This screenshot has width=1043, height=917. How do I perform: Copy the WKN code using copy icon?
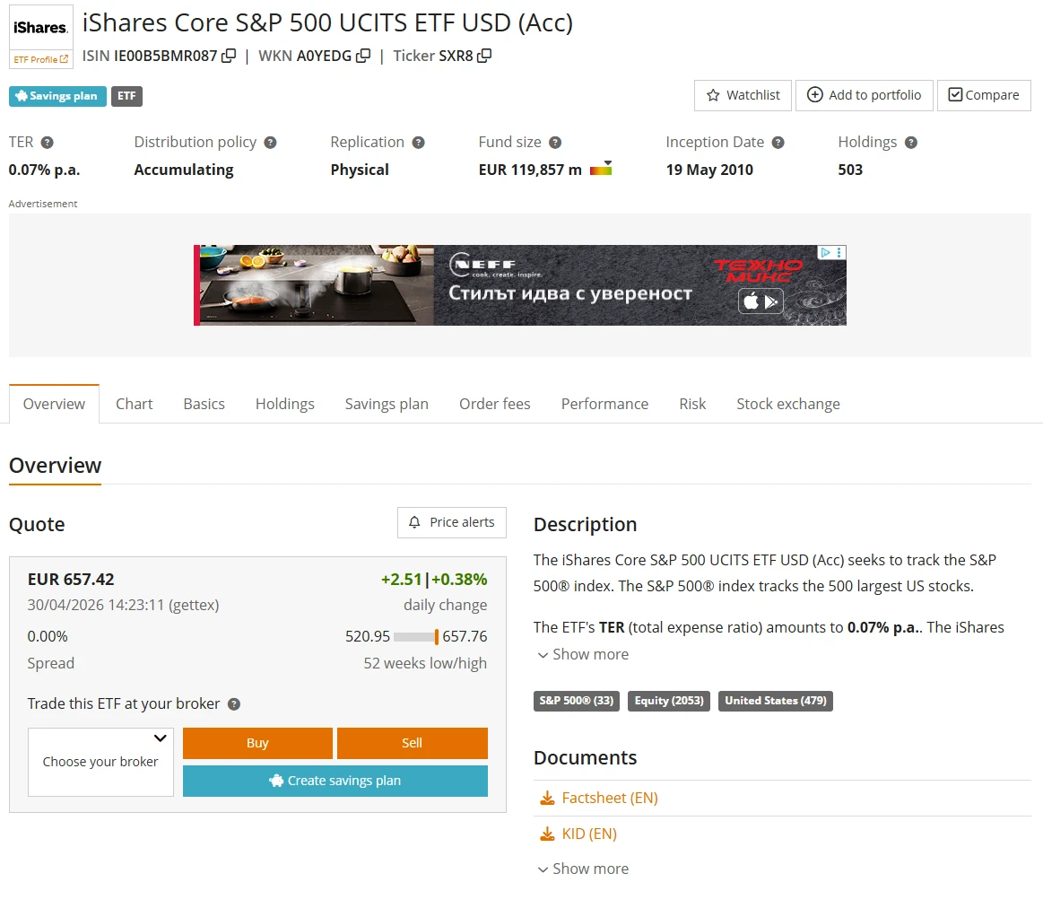tap(363, 56)
